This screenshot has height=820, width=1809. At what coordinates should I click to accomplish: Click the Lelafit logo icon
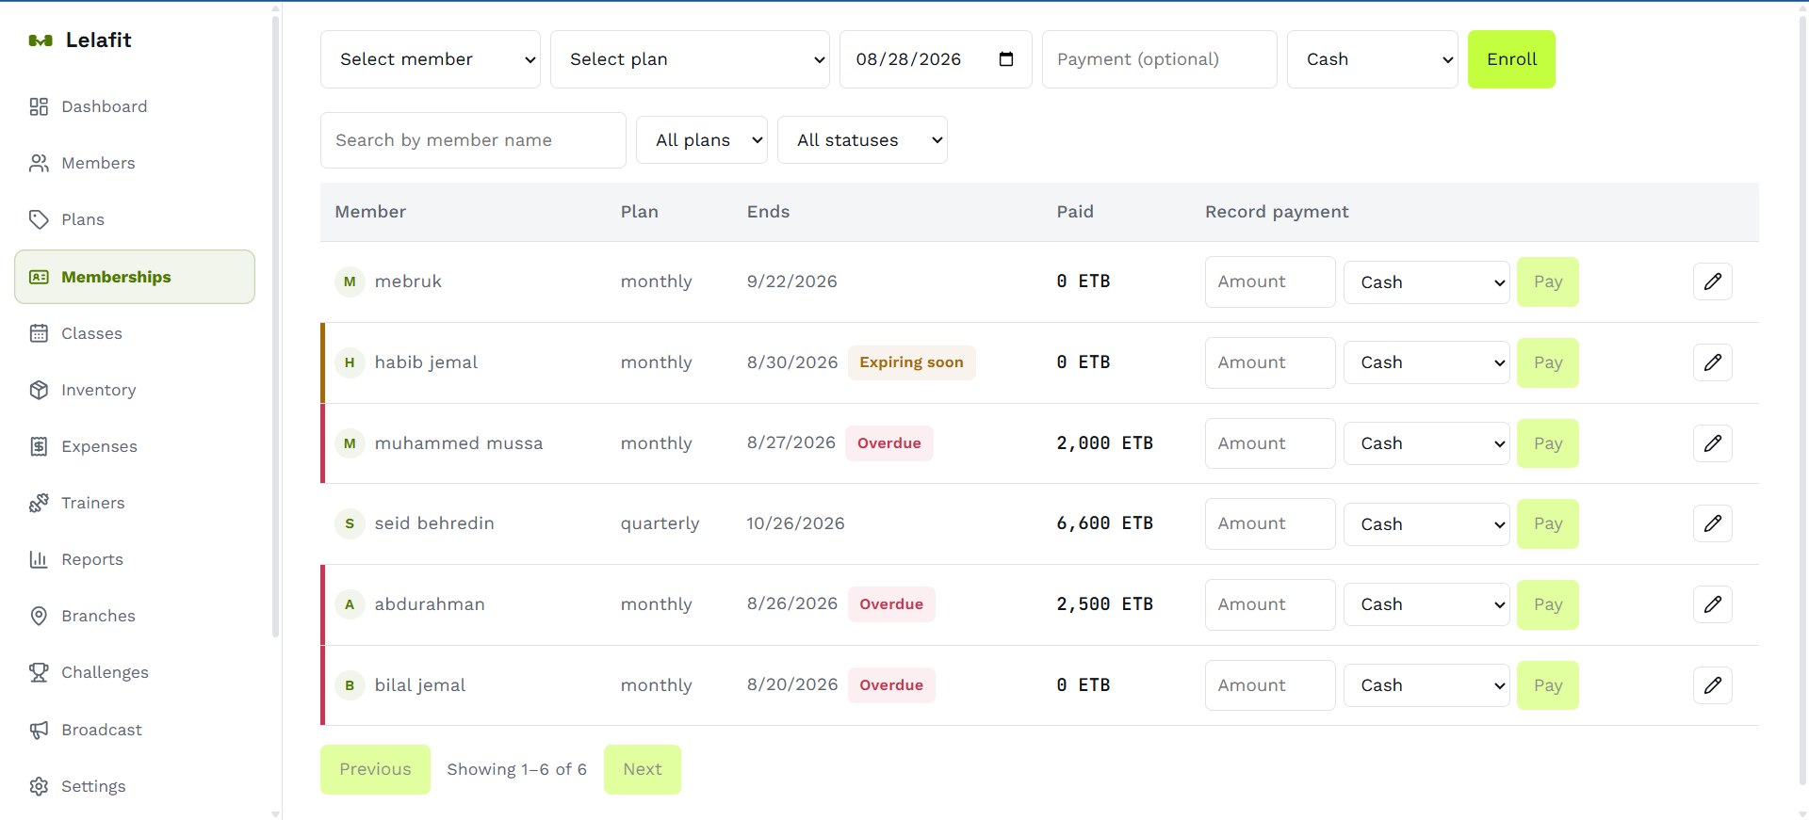coord(41,40)
